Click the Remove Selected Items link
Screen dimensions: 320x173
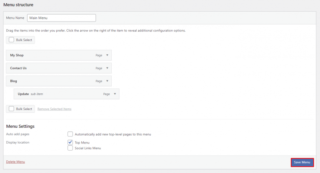pos(54,109)
